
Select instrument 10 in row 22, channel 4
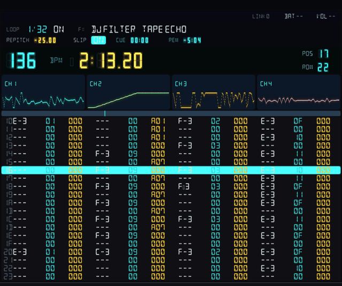click(x=299, y=268)
